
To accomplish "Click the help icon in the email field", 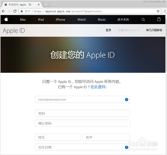I will click(x=126, y=100).
